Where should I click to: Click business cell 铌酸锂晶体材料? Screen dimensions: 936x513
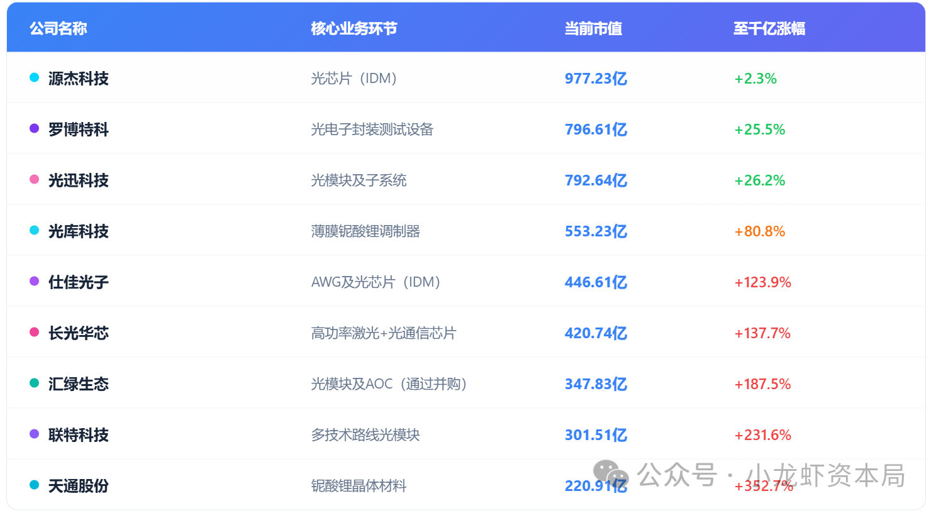click(359, 486)
